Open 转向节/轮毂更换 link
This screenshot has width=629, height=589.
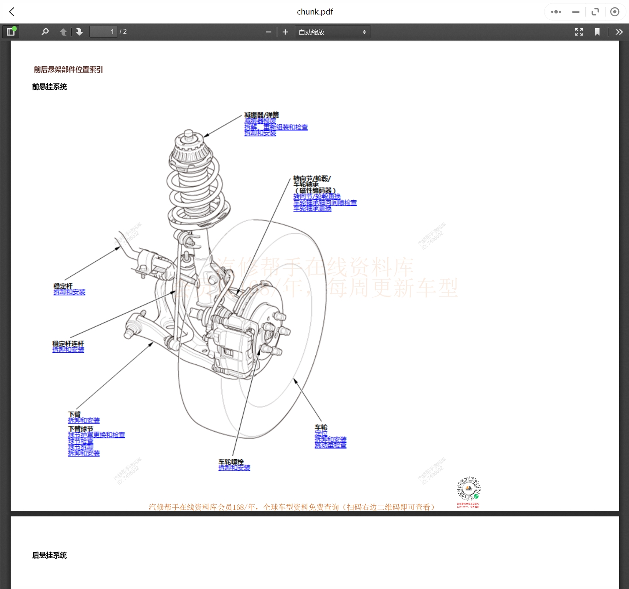point(317,196)
